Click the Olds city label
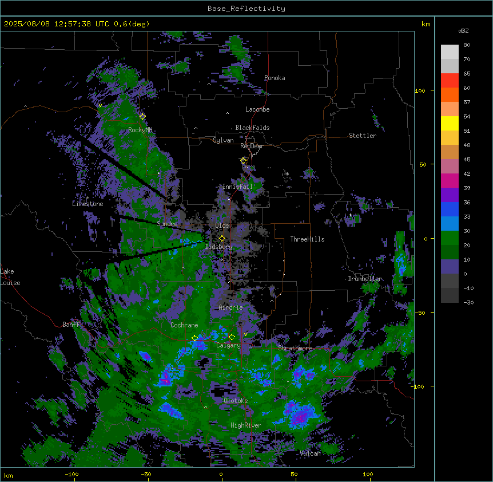This screenshot has height=482, width=493. pos(222,226)
